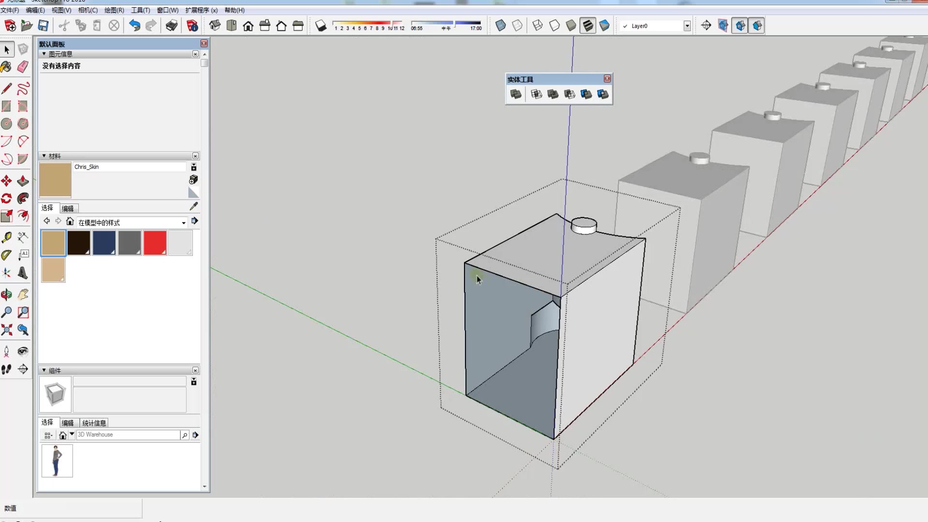Choose the Subtract solid tool
Screen dimensions: 928x522
pyautogui.click(x=569, y=94)
